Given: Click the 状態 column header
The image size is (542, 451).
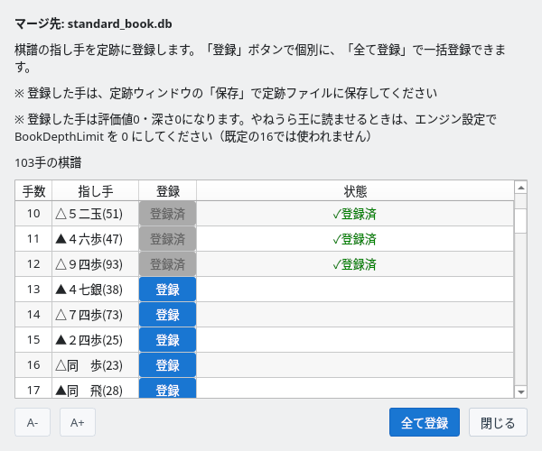Looking at the screenshot, I should (x=355, y=191).
